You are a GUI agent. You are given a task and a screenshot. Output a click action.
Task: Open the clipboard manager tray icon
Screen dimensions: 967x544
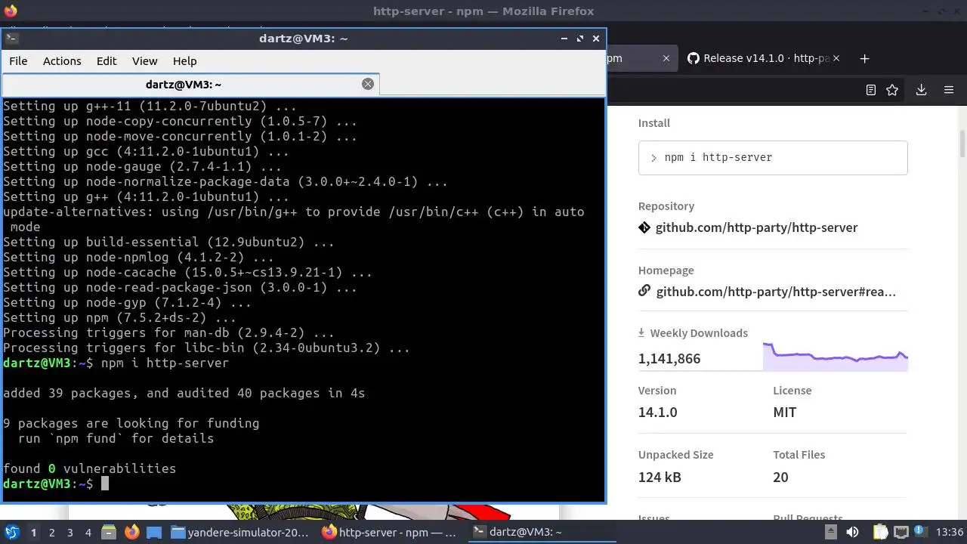(x=881, y=532)
